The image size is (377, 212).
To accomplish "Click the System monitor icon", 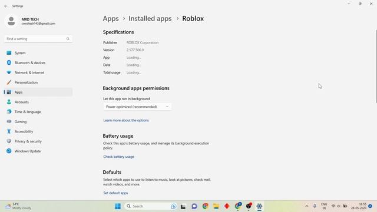I will click(9, 53).
